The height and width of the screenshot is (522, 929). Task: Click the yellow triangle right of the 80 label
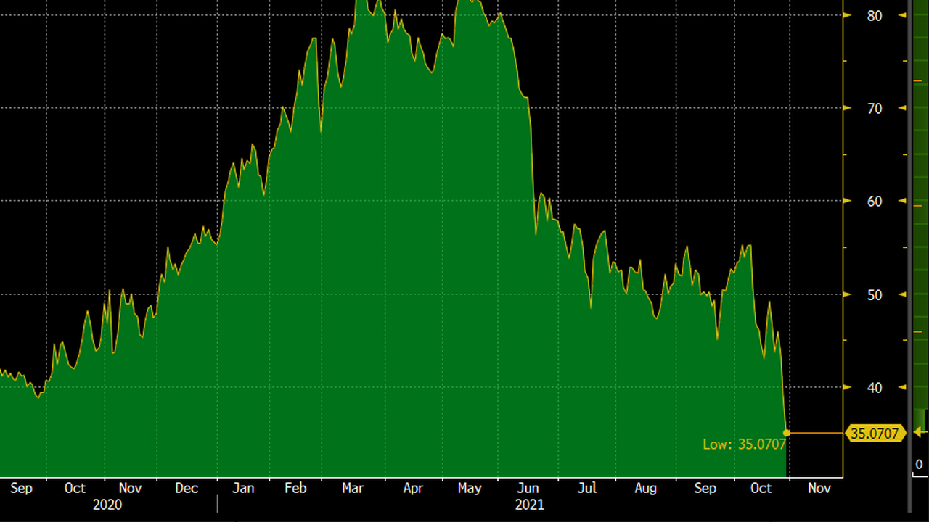coord(902,15)
